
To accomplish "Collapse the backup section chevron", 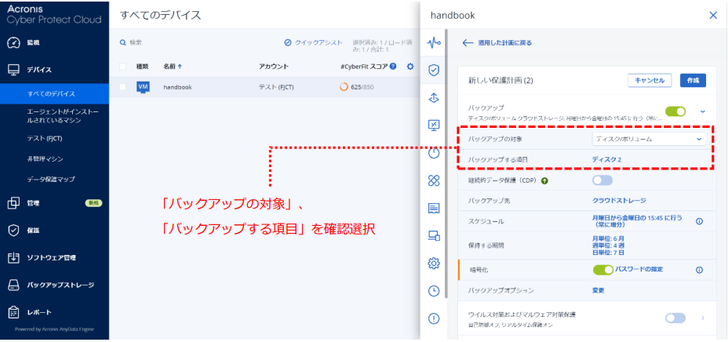I will click(702, 111).
